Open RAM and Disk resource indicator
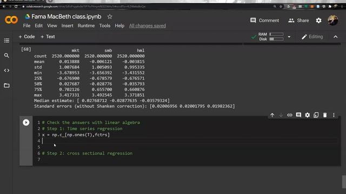 [271, 37]
